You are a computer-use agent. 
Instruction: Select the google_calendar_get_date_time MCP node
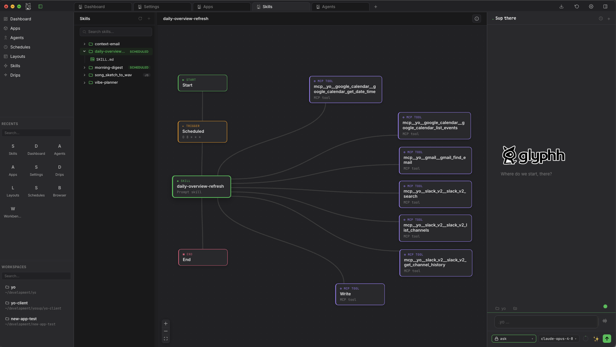pyautogui.click(x=346, y=89)
